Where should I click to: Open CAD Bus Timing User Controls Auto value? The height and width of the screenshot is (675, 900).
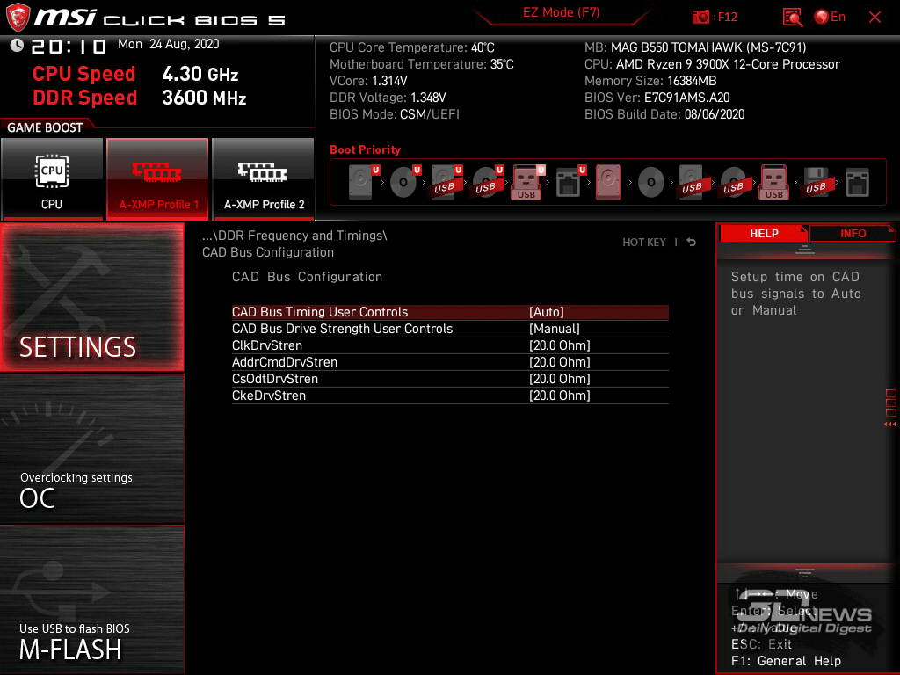[x=547, y=312]
